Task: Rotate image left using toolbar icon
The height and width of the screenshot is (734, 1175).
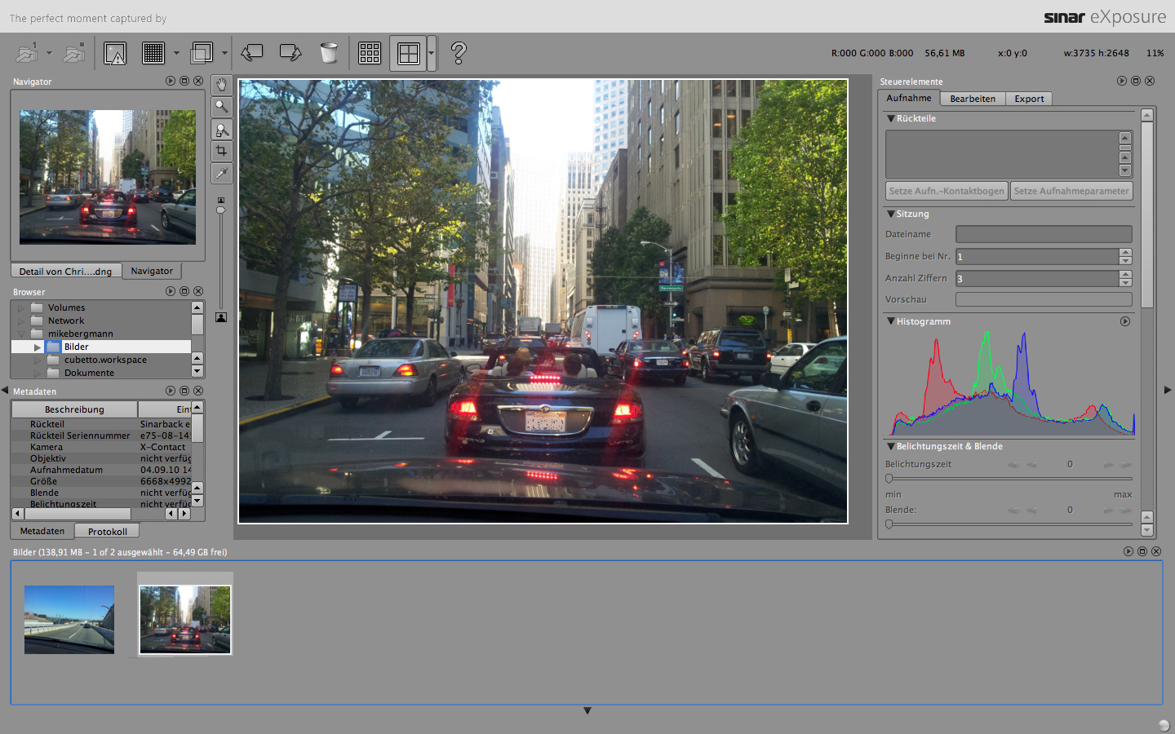Action: [x=252, y=53]
